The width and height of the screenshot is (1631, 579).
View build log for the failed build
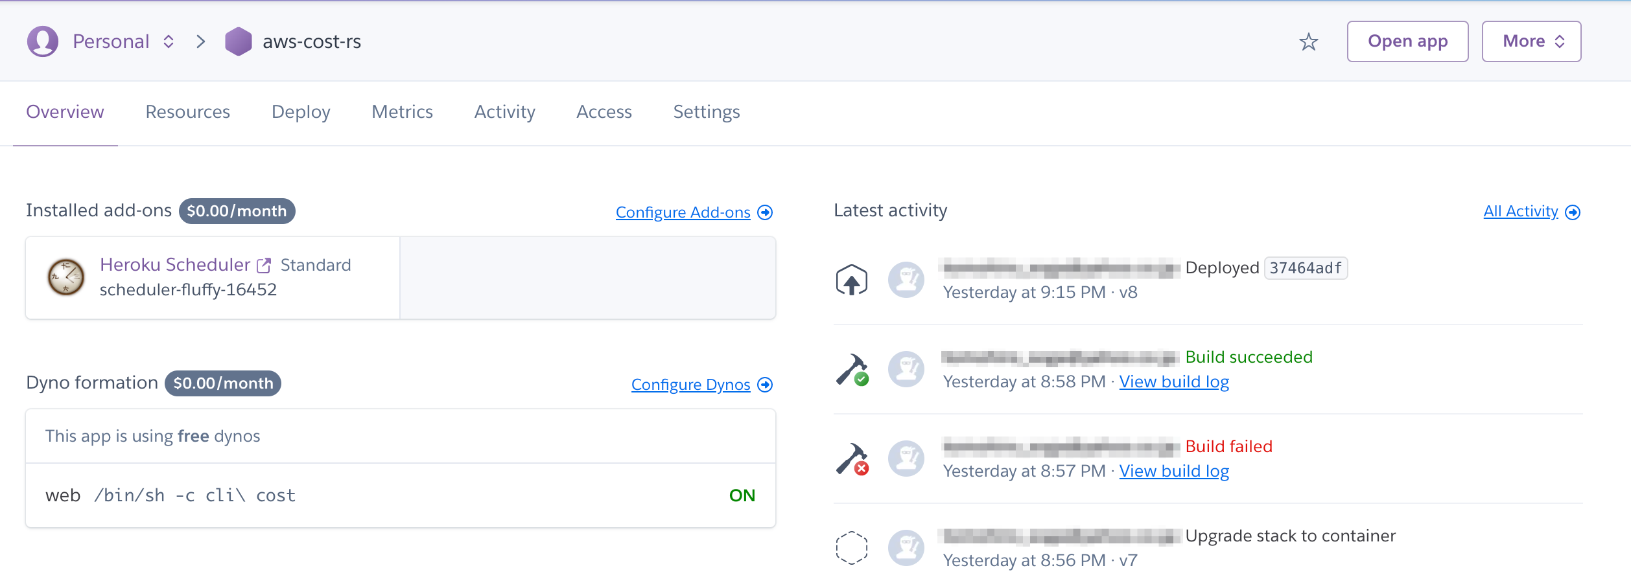coord(1174,471)
